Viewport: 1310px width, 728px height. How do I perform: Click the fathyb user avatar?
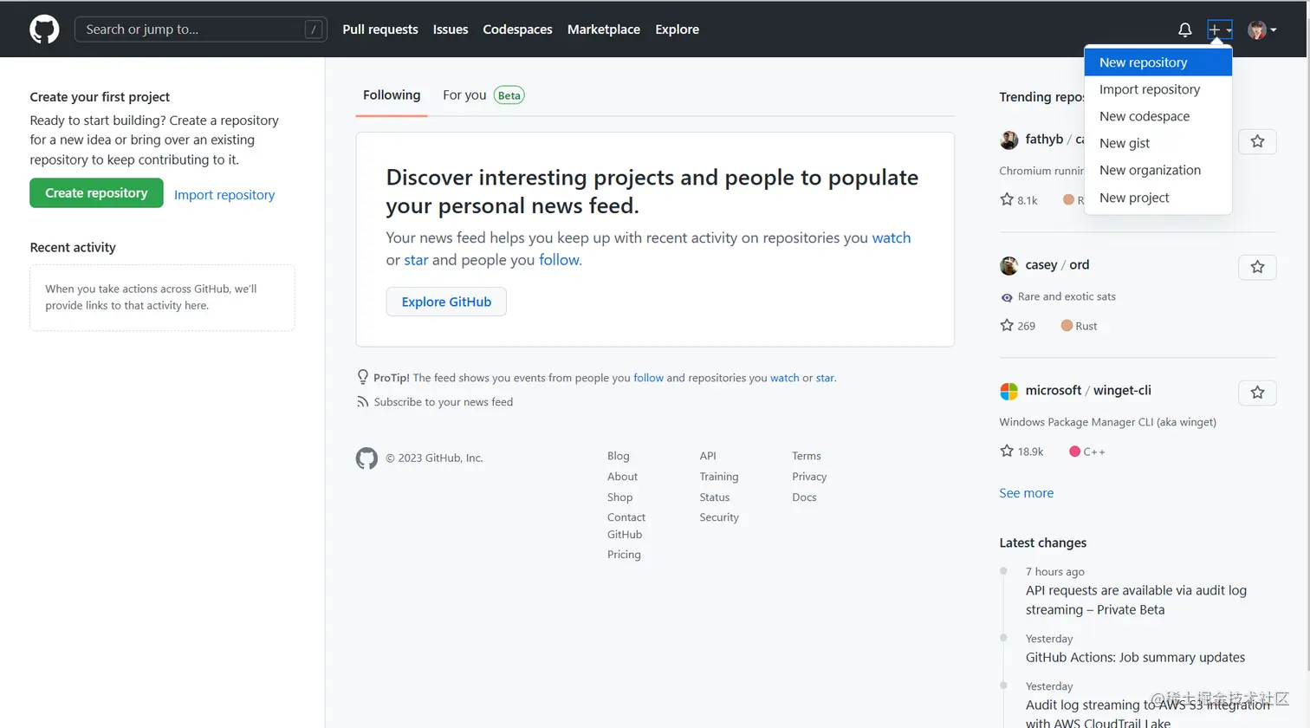point(1008,140)
